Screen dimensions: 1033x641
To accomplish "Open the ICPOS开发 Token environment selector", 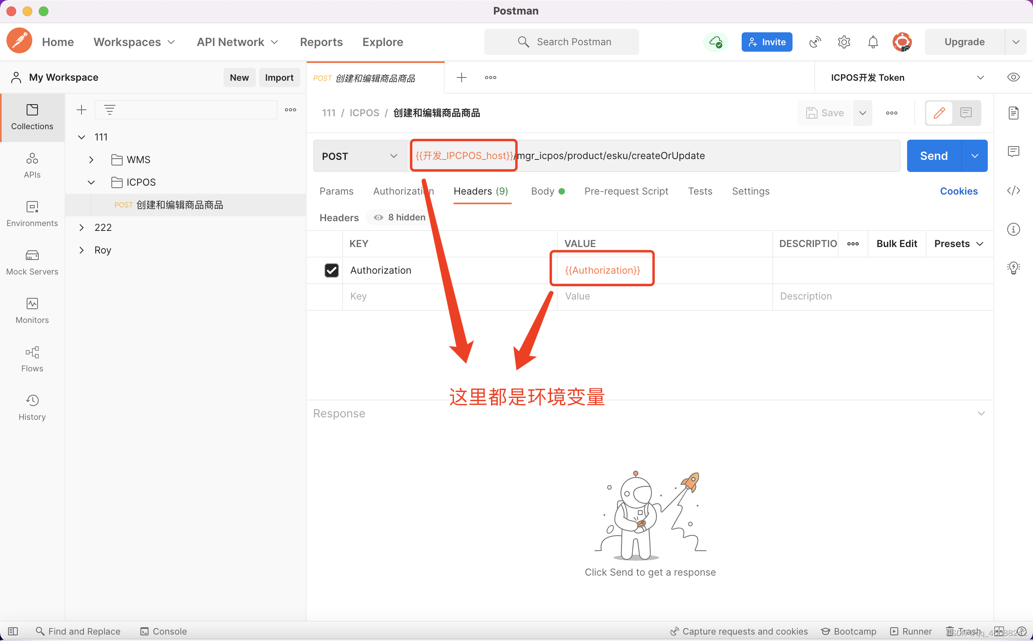I will (907, 78).
